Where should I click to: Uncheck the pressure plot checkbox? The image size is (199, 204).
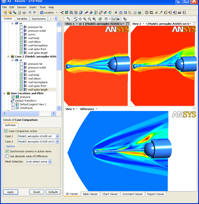tap(13, 97)
